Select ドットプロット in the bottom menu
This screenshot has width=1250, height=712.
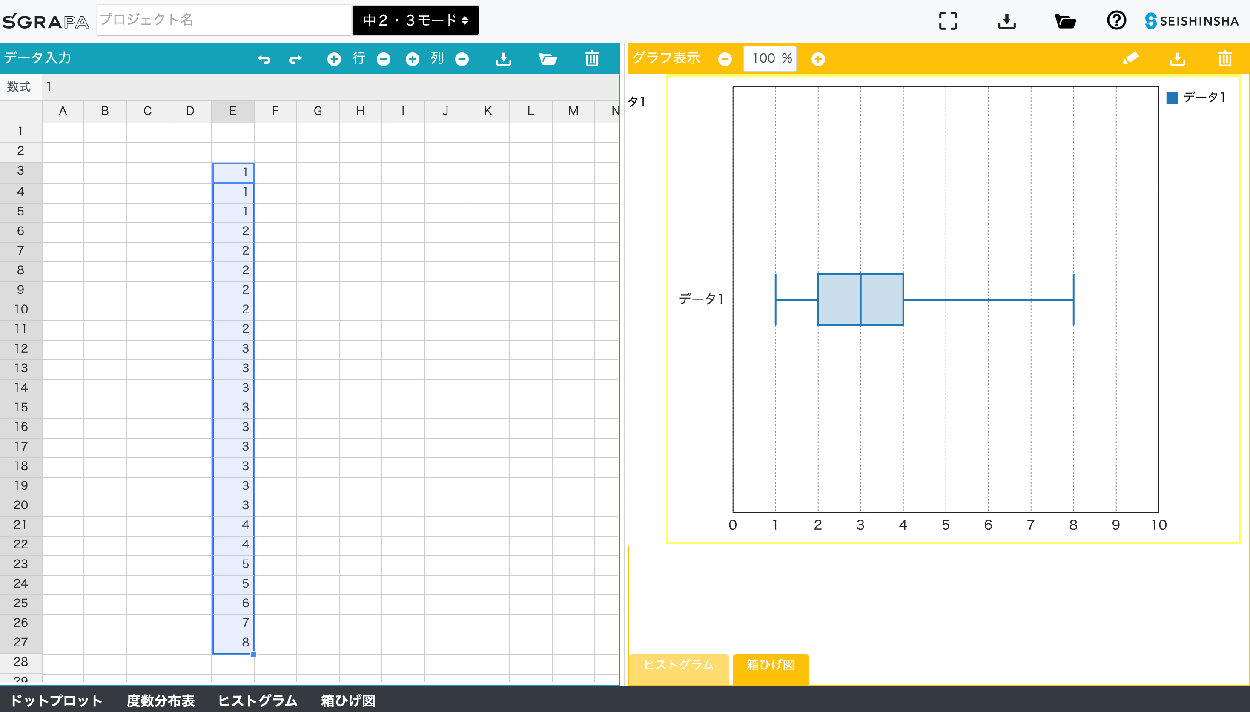(x=56, y=700)
